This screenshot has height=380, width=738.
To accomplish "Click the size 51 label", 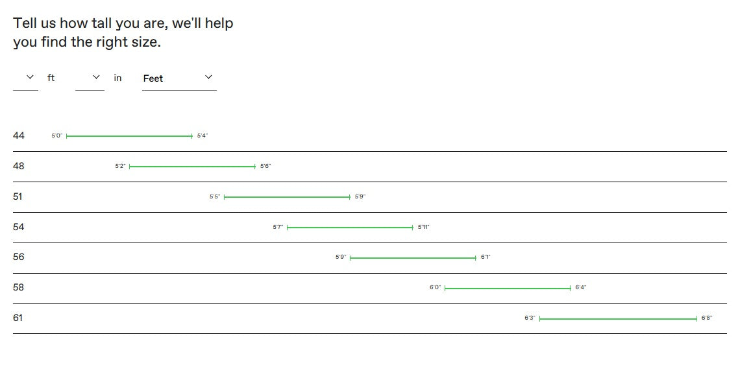I will coord(18,196).
